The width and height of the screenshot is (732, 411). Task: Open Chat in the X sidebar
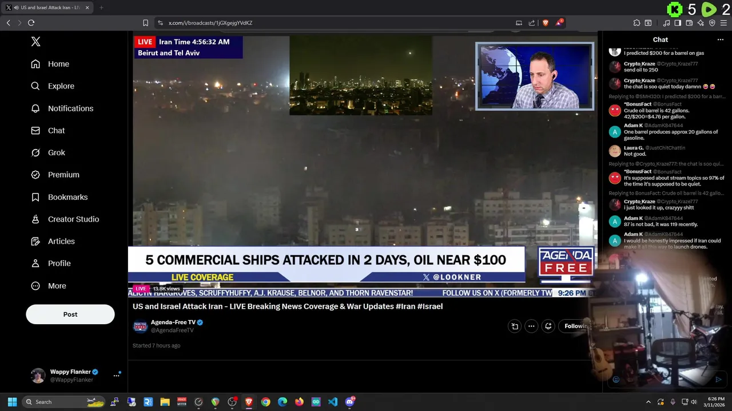48,131
